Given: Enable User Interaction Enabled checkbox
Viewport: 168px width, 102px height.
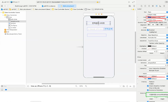Looking at the screenshot, I should [x=148, y=68].
